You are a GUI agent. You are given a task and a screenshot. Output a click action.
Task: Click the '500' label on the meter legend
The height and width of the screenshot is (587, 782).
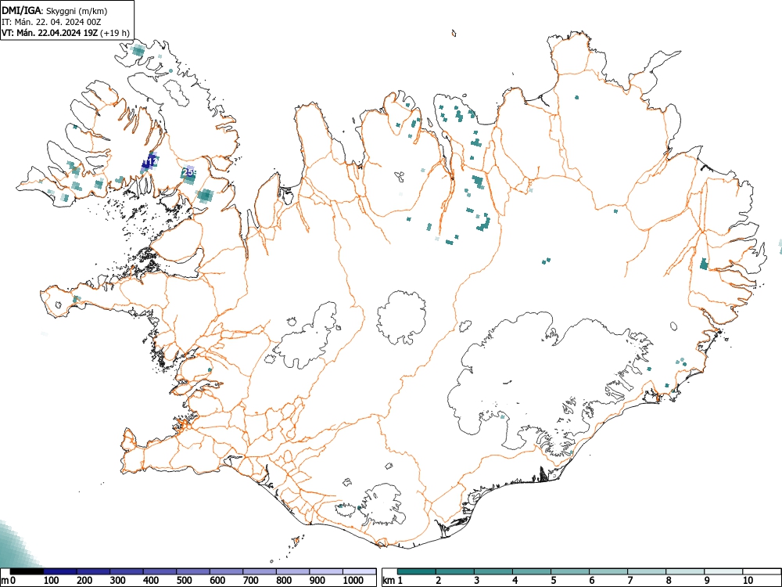[184, 581]
